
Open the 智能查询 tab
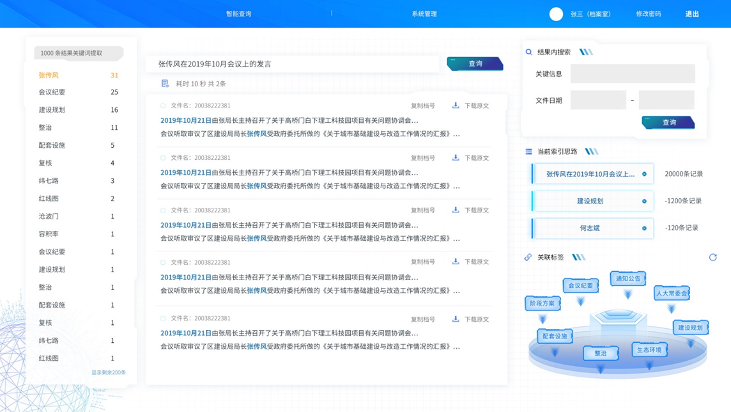239,14
